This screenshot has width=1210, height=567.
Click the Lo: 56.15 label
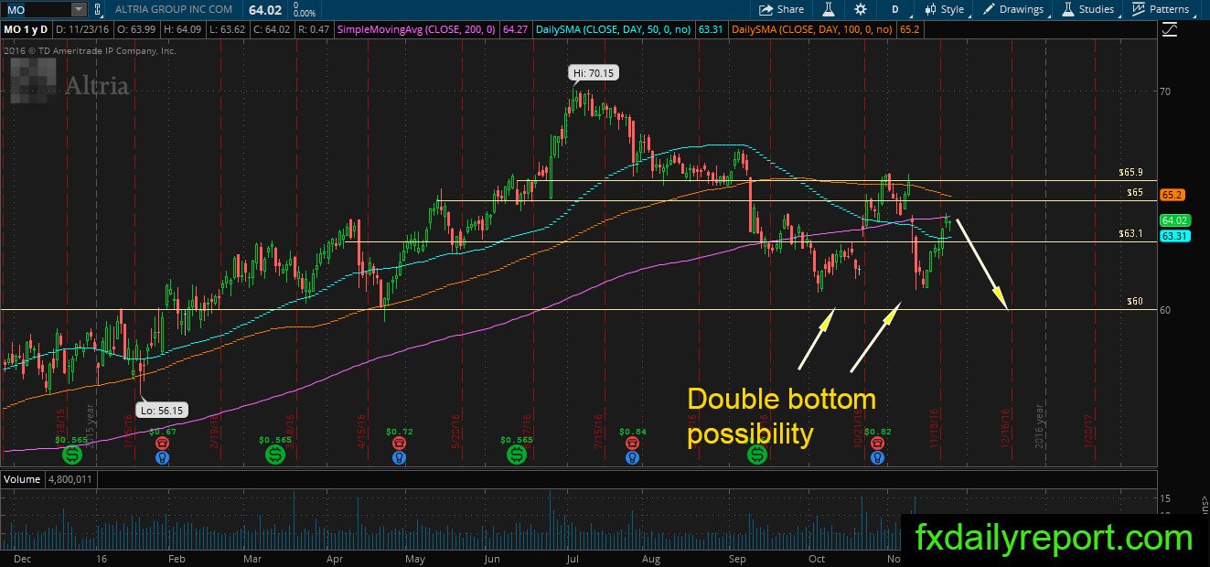[x=162, y=412]
